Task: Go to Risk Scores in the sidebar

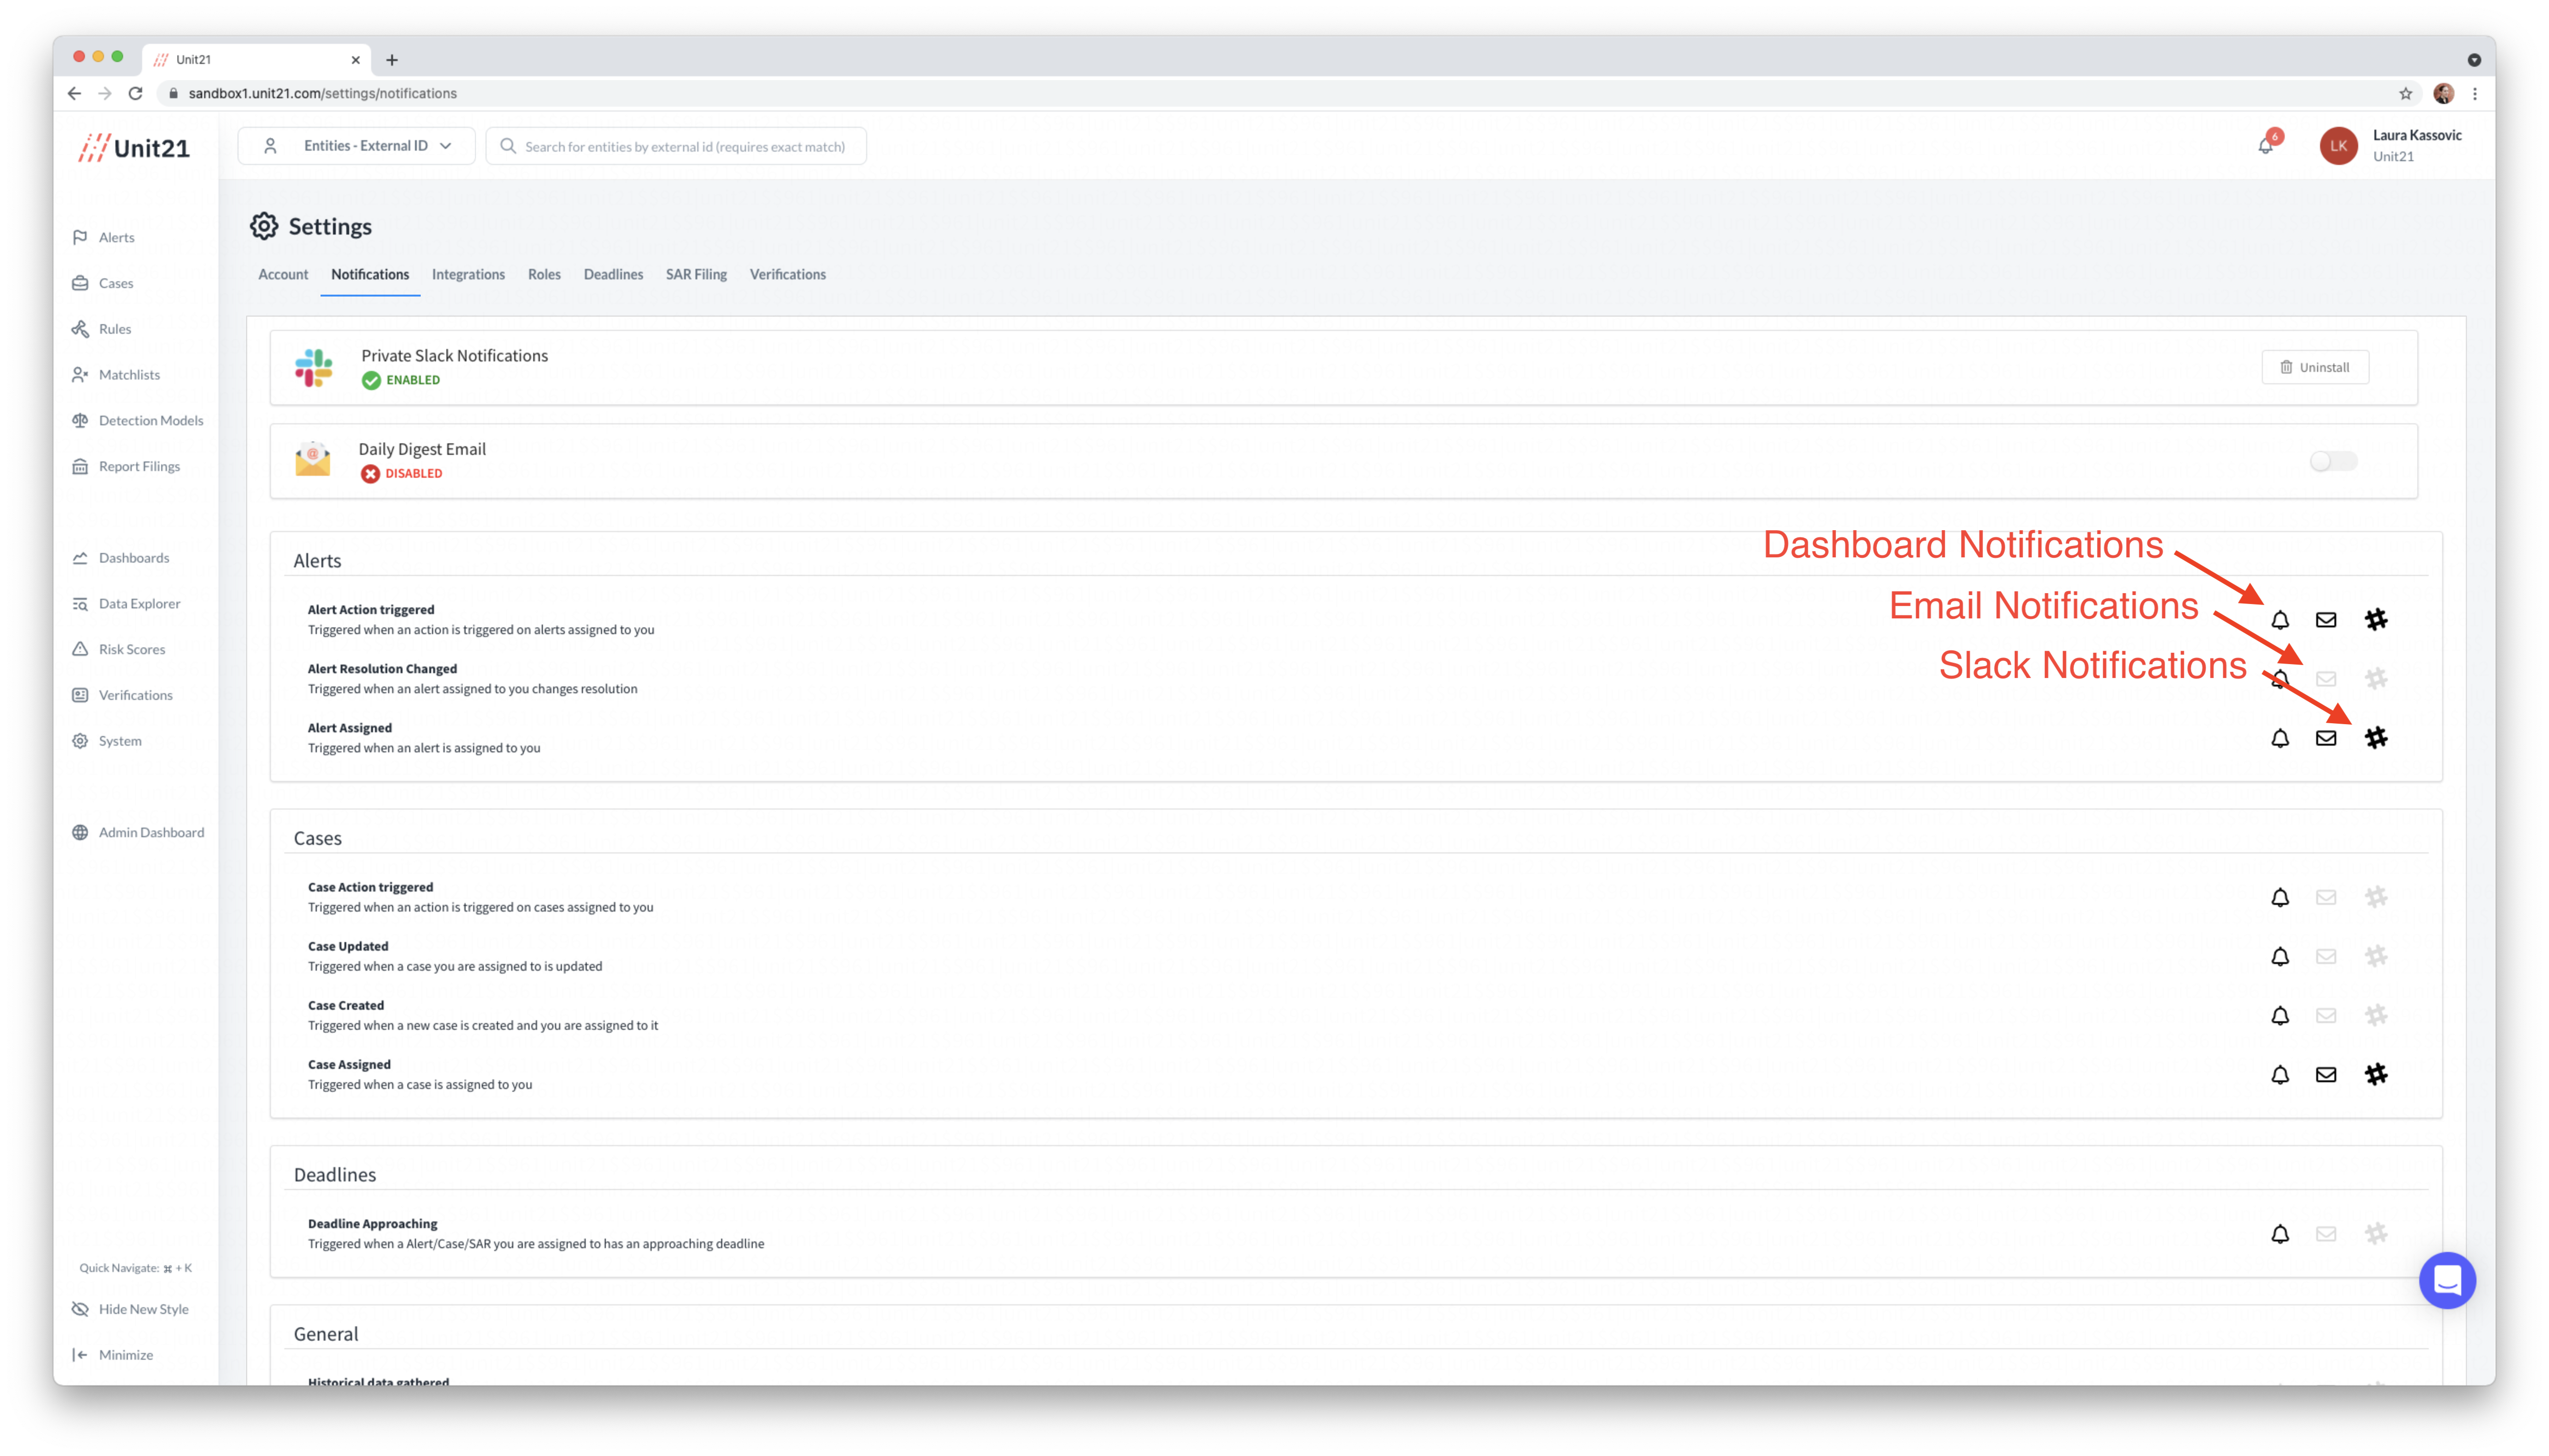Action: point(131,649)
